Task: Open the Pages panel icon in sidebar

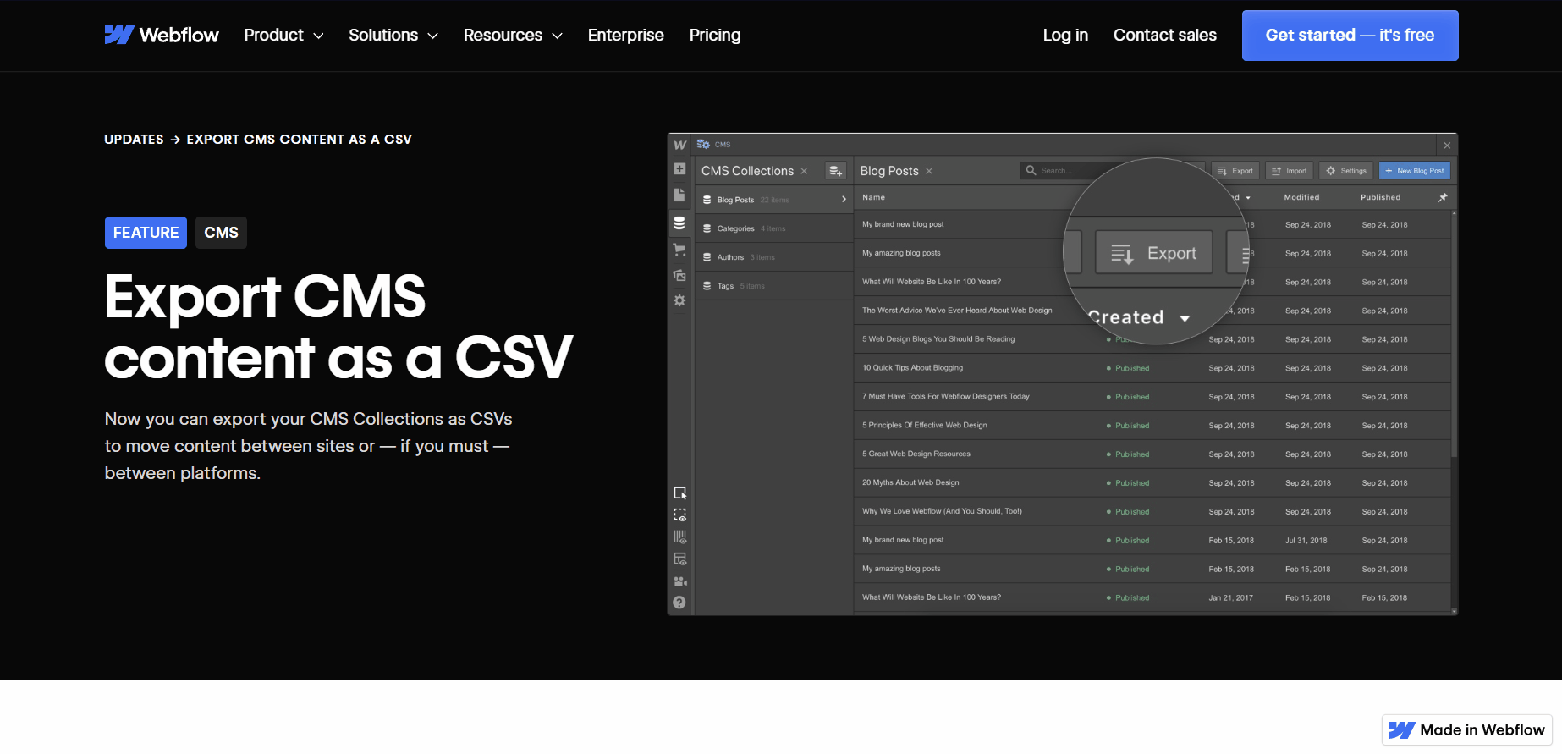Action: (679, 195)
